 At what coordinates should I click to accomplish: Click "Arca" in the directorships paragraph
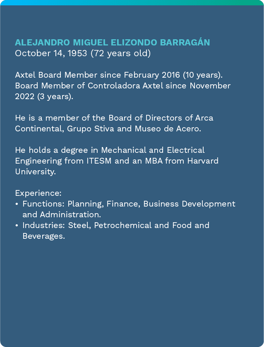click(204, 118)
